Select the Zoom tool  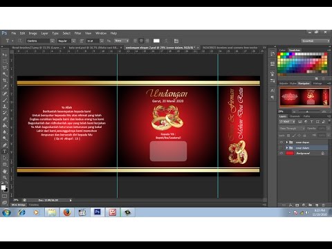pyautogui.click(x=5, y=177)
